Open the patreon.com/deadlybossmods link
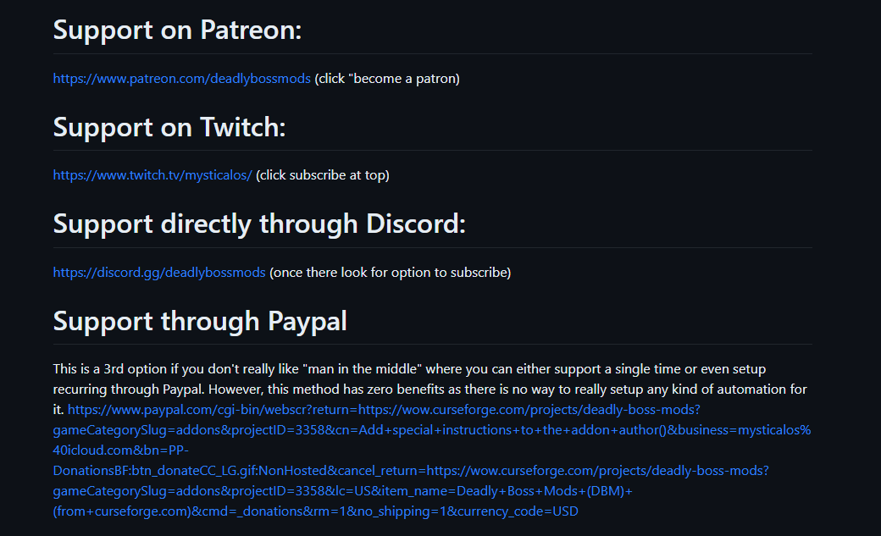 click(181, 79)
